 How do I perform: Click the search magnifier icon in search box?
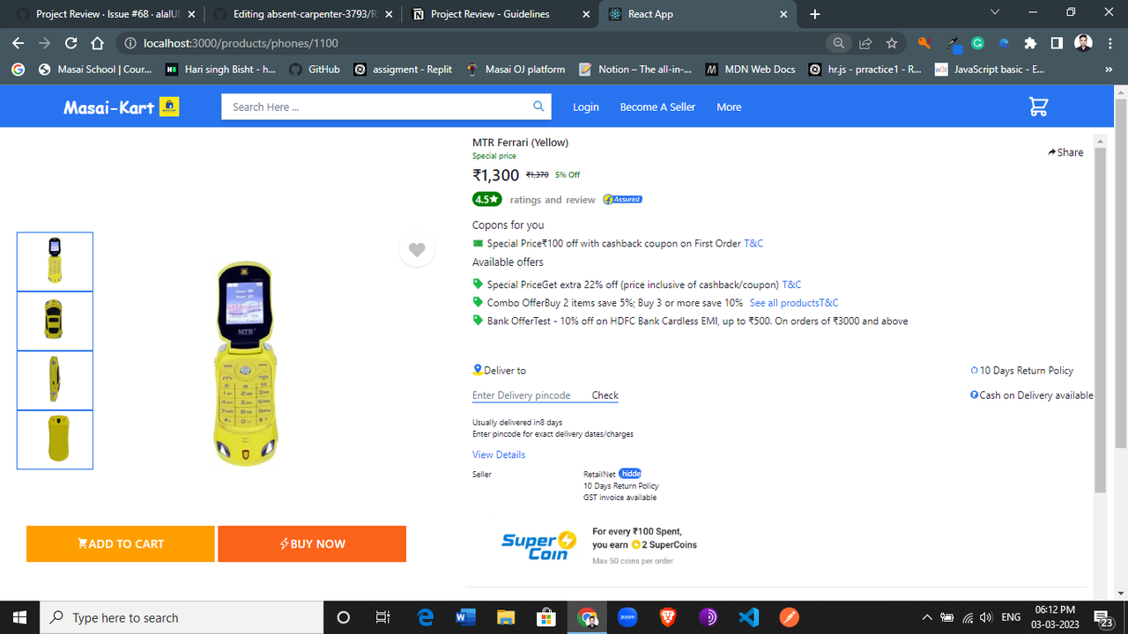[538, 107]
